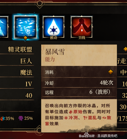127x139 pixels.
Task: Click the 混乱 confusion status icon
Action: tap(85, 118)
